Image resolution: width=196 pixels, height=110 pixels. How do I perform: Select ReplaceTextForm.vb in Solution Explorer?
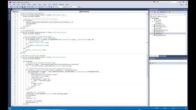(161, 35)
